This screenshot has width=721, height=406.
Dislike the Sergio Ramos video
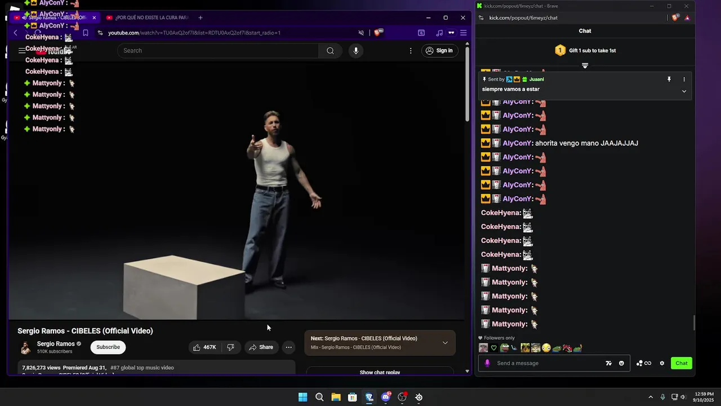pyautogui.click(x=230, y=347)
